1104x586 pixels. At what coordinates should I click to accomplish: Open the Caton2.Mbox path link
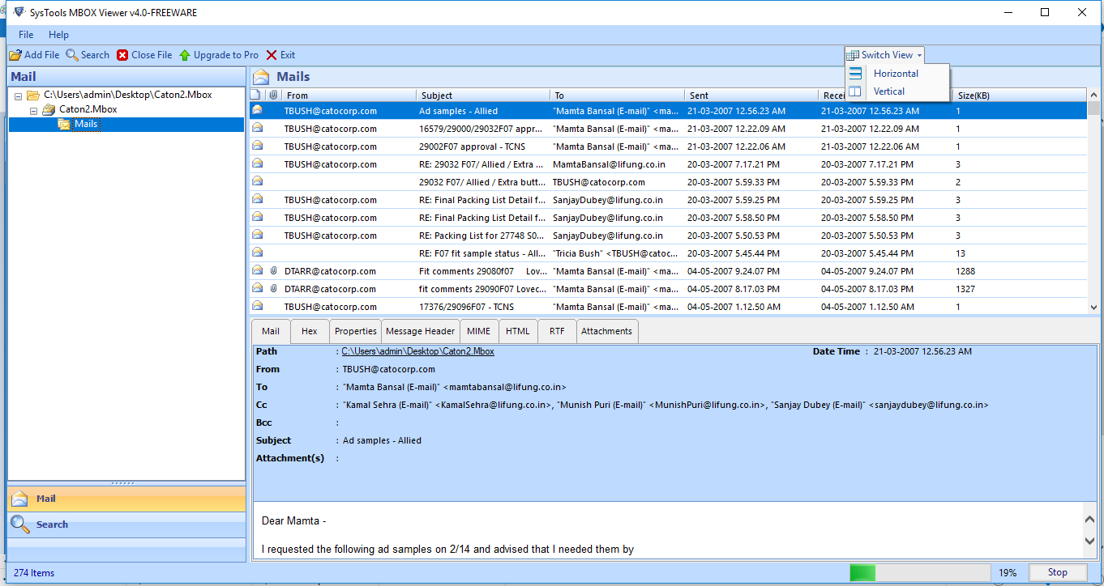[417, 351]
